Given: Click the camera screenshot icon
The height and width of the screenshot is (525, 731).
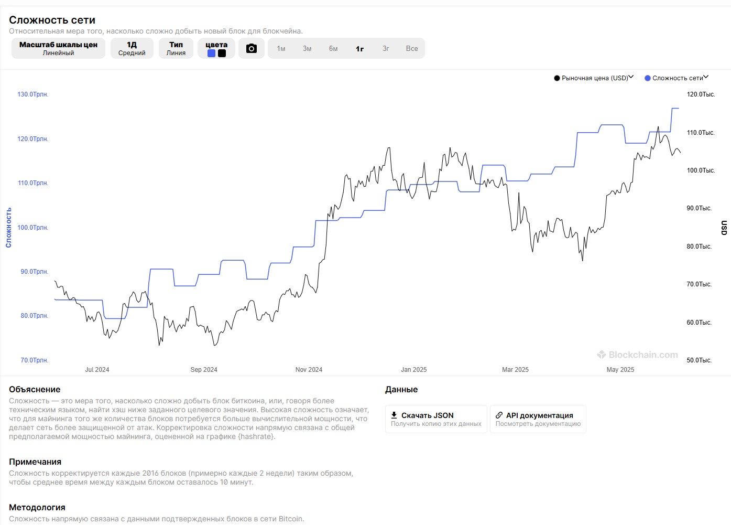Looking at the screenshot, I should [252, 48].
